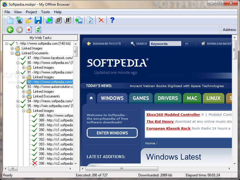
Task: Click the ENTER WINDOWS button
Action: click(112, 133)
